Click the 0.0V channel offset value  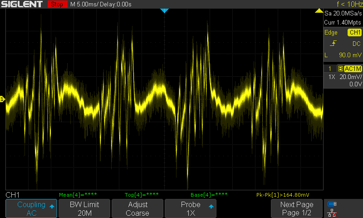click(x=355, y=84)
